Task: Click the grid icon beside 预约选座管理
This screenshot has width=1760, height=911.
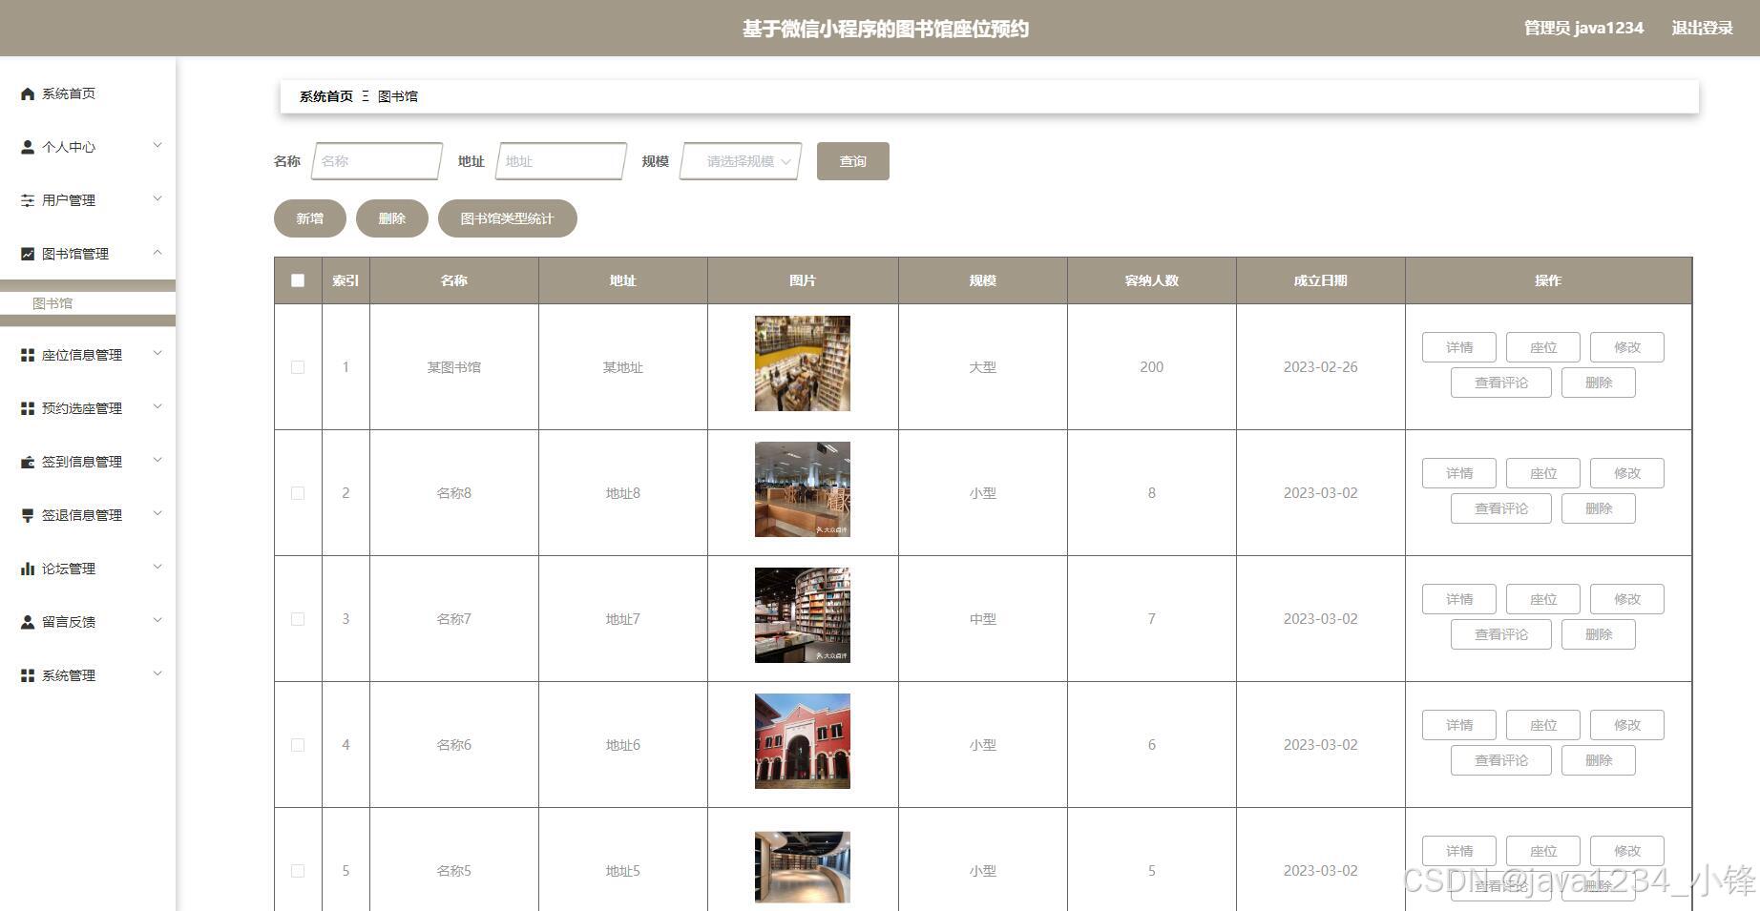Action: 28,408
